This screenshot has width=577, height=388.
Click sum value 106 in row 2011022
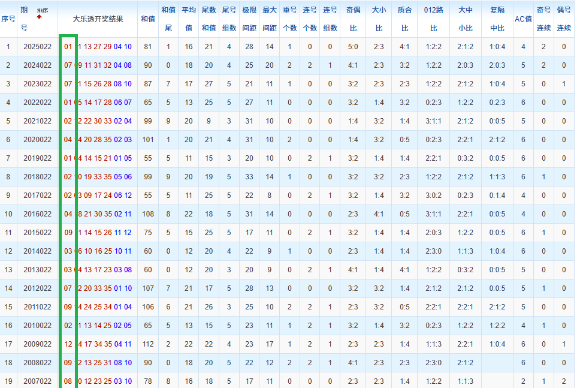148,307
